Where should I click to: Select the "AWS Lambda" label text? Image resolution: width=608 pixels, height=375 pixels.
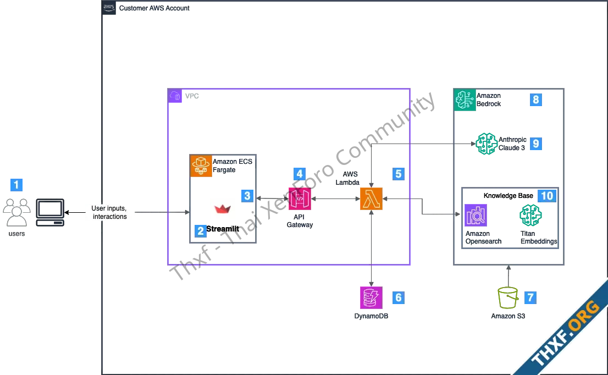tap(348, 178)
